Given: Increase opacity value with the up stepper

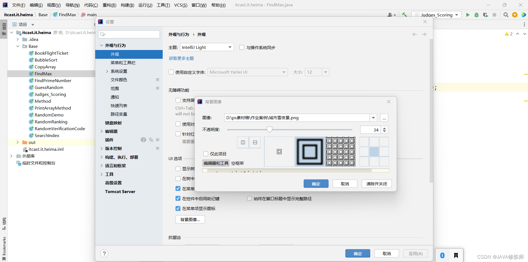Looking at the screenshot, I should tap(385, 128).
